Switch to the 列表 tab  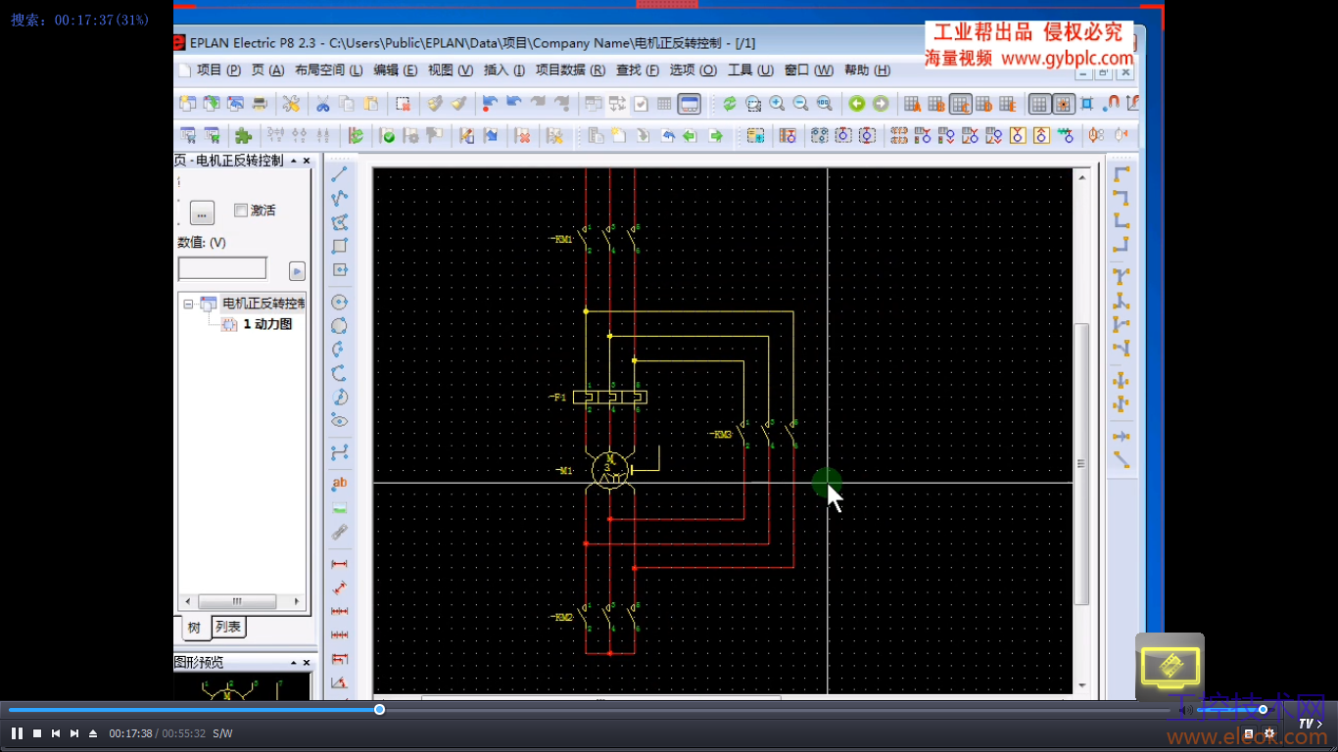pyautogui.click(x=228, y=628)
